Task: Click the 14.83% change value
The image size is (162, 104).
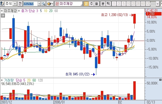Action: tap(152, 17)
